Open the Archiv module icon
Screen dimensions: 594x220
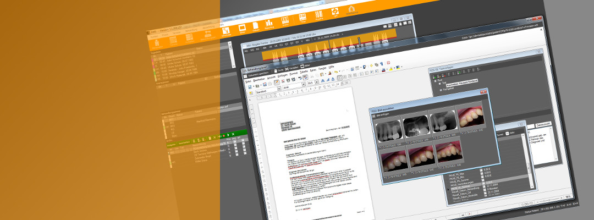(x=285, y=21)
